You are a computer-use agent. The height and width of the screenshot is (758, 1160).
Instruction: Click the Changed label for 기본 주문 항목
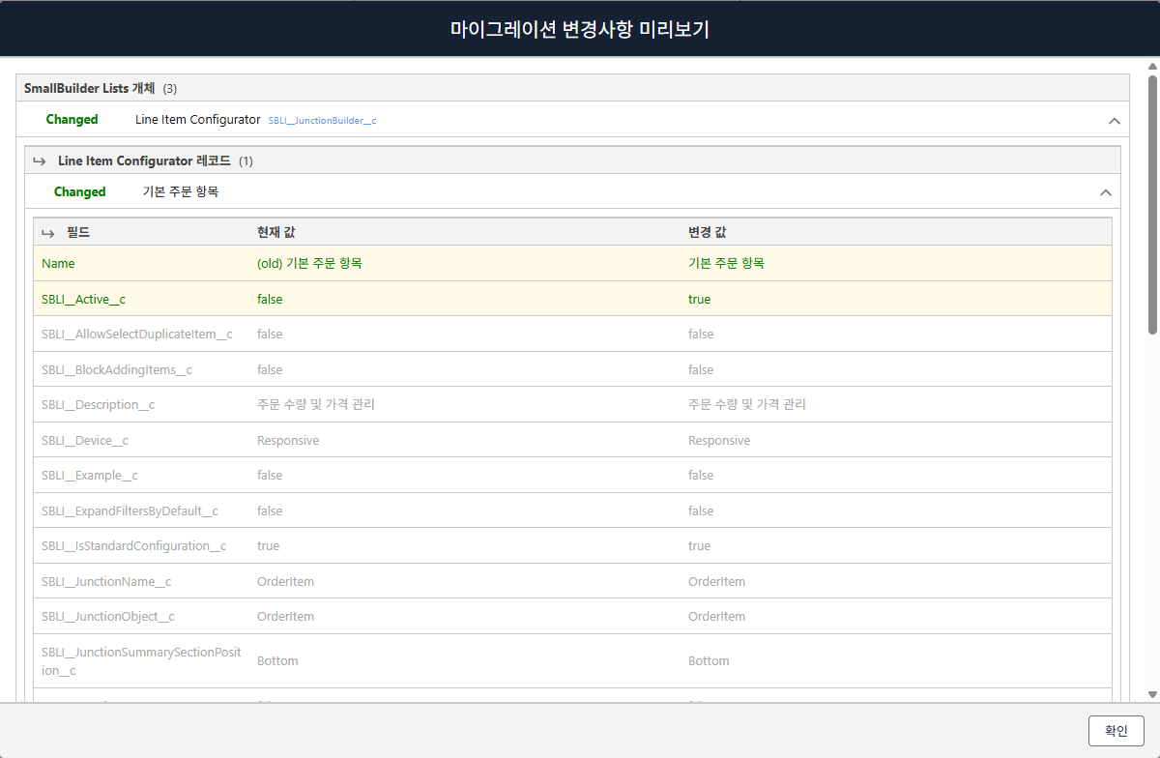coord(79,192)
